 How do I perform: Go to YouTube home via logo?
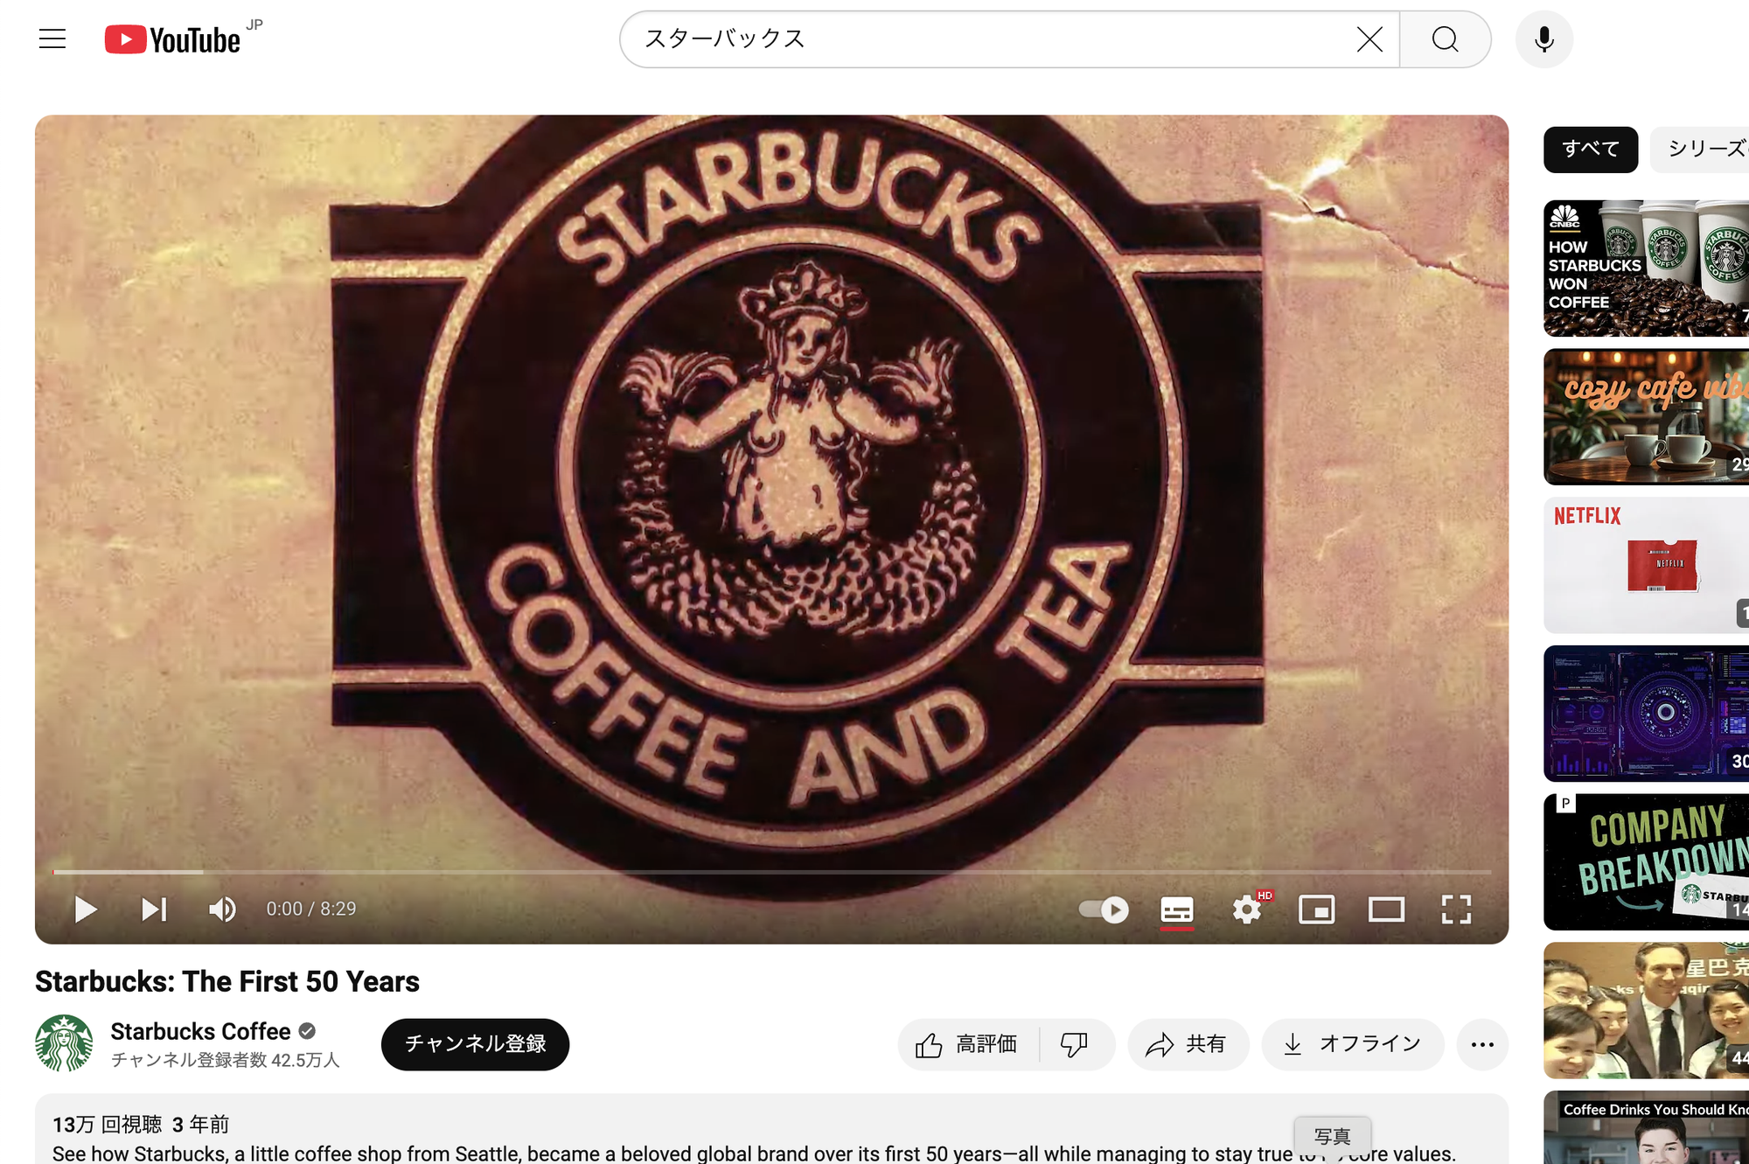[x=172, y=39]
